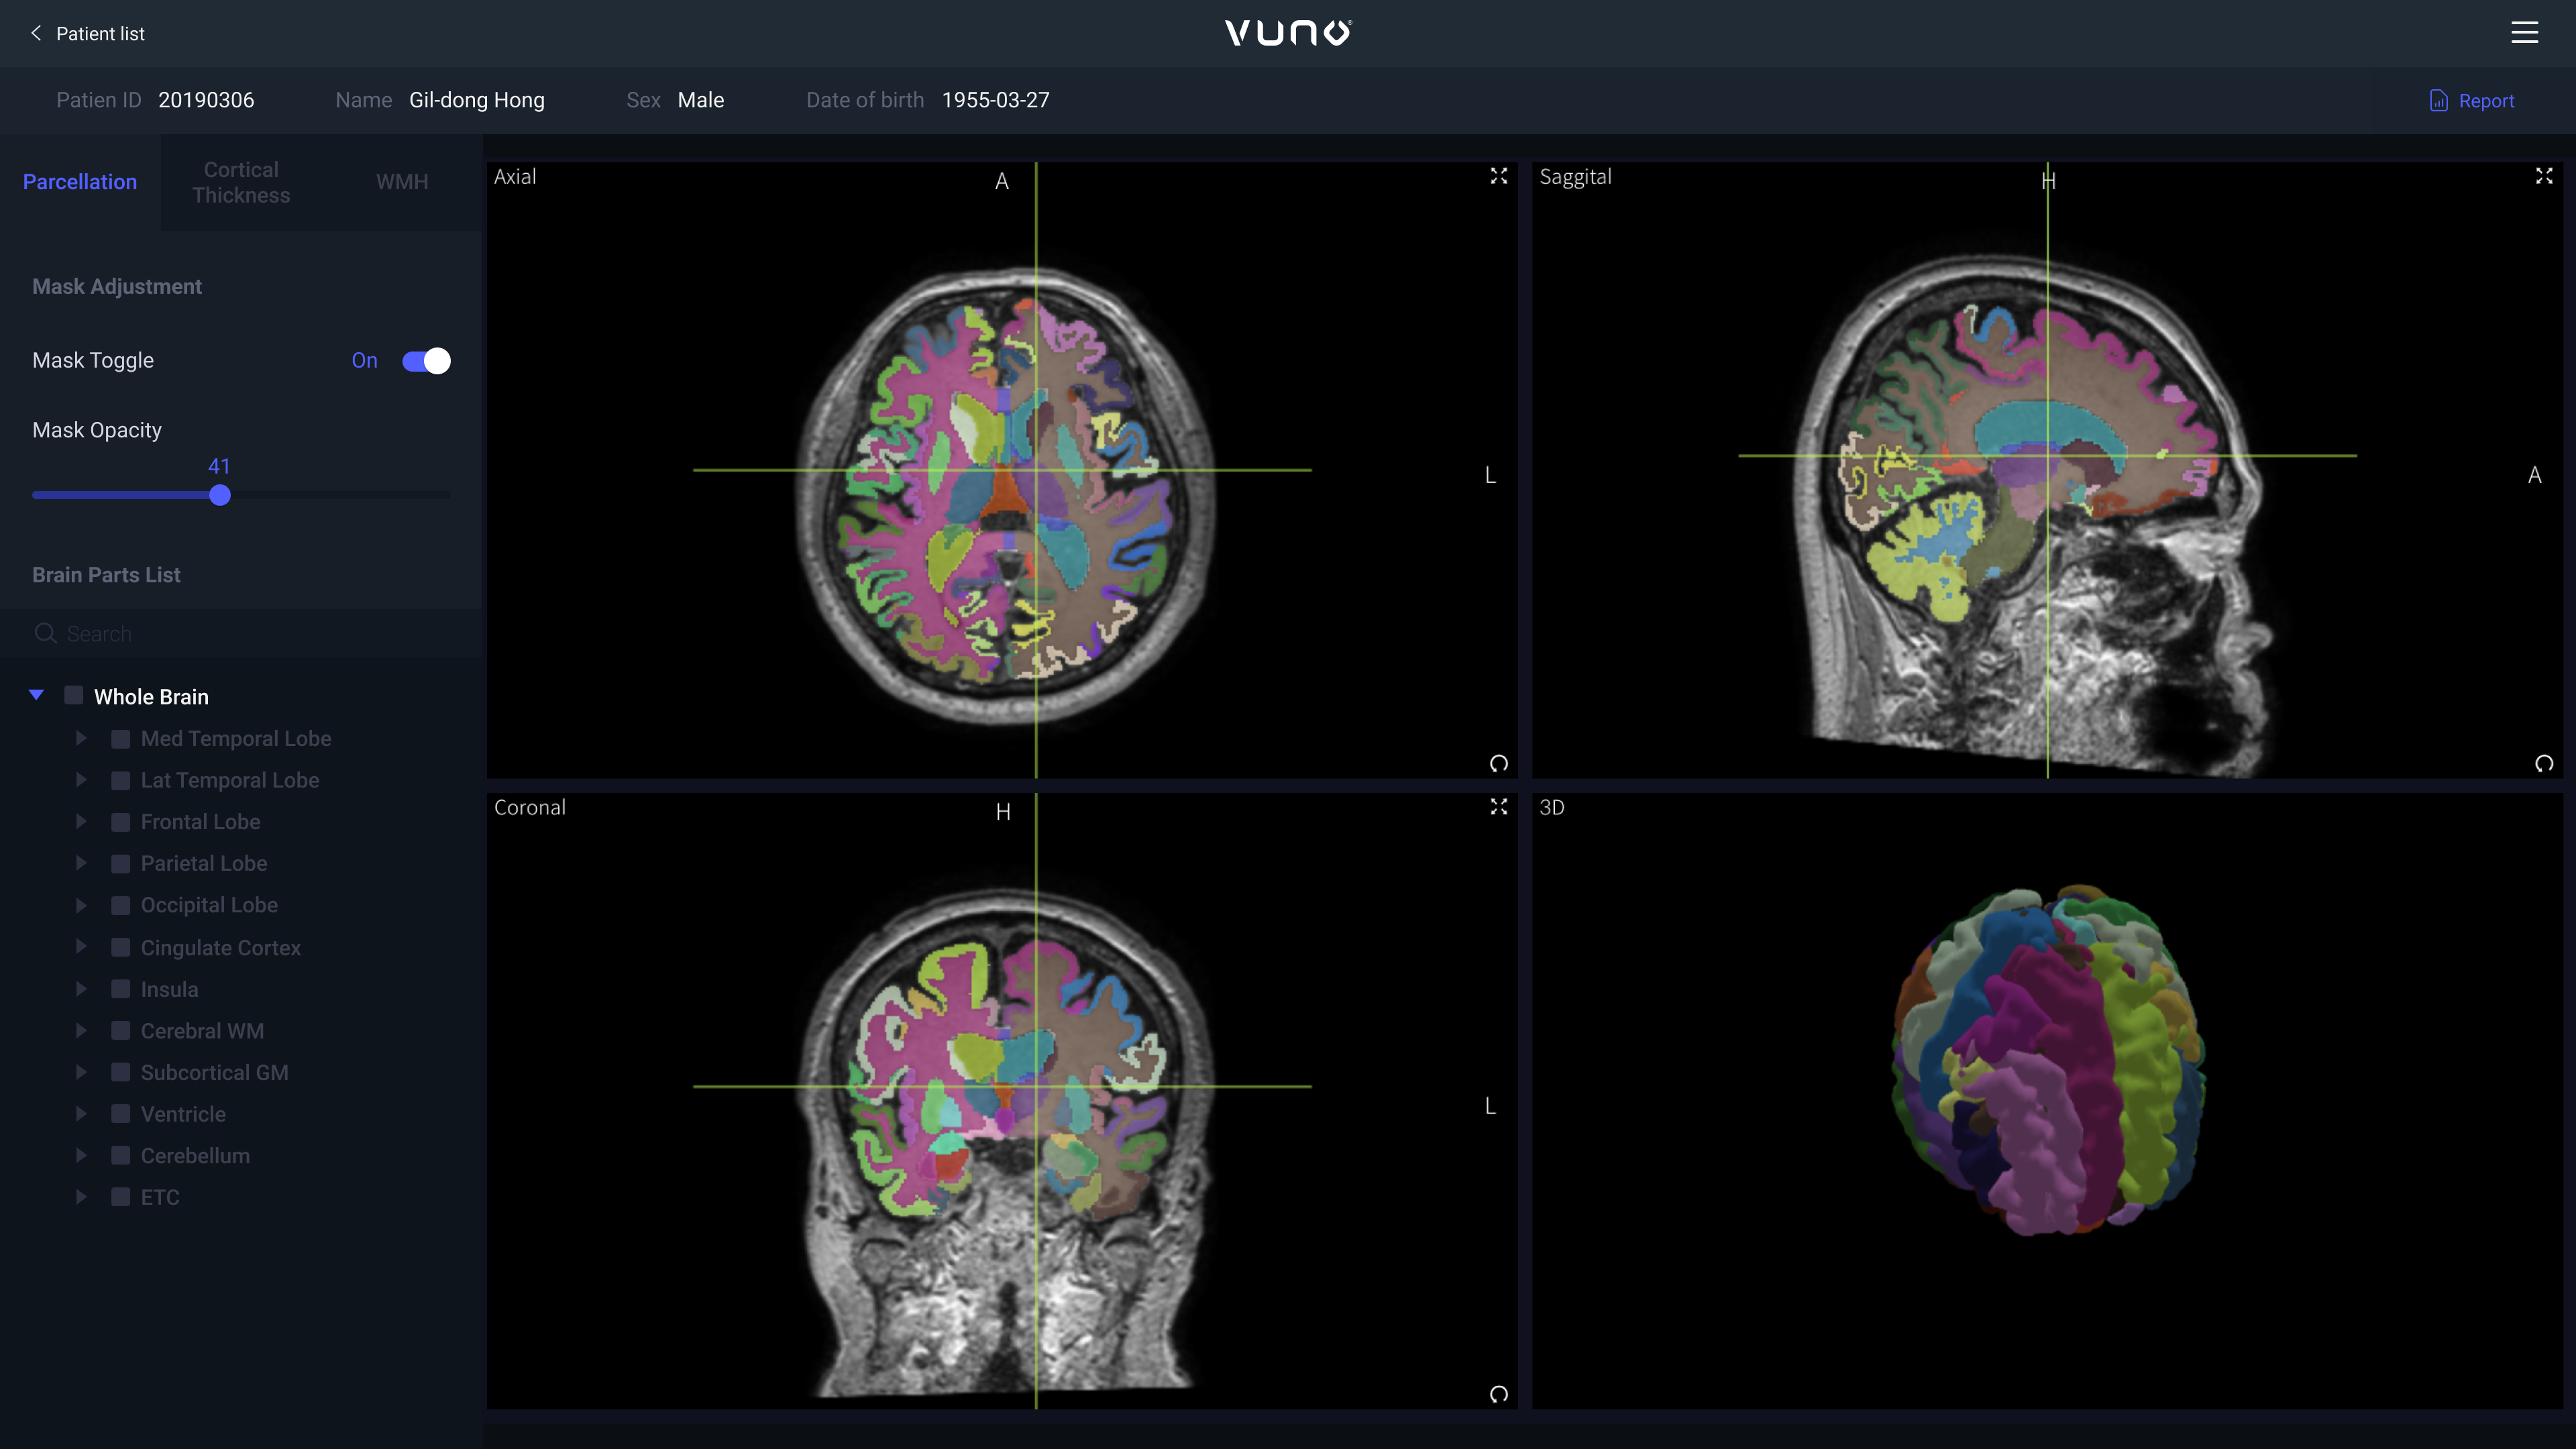Image resolution: width=2576 pixels, height=1449 pixels.
Task: Expand the Saggital view to fullscreen
Action: coord(2544,176)
